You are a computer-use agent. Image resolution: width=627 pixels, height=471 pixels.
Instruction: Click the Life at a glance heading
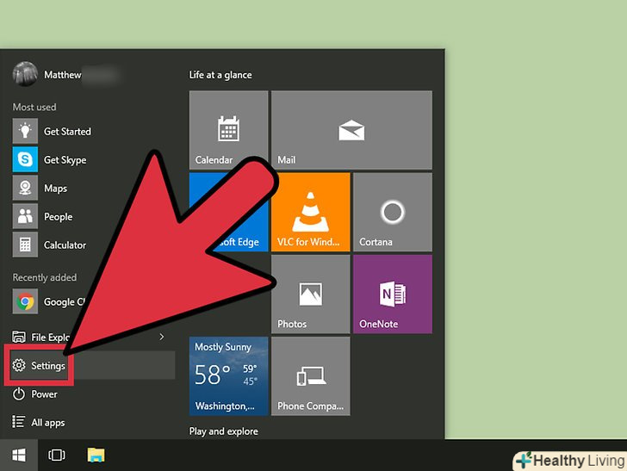click(220, 75)
